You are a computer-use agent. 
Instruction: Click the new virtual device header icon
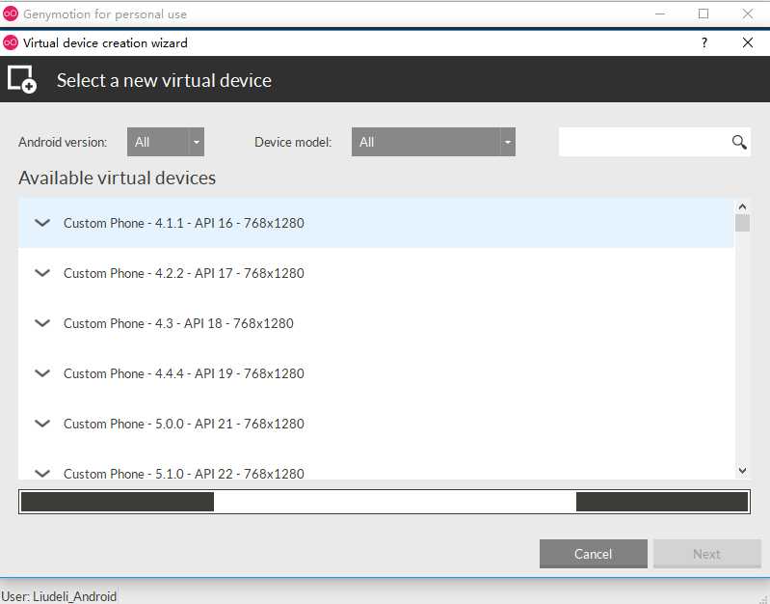(22, 79)
